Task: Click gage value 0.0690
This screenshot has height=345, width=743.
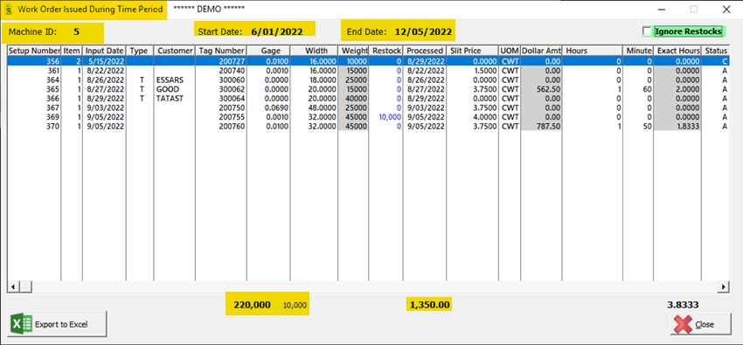Action: click(277, 108)
